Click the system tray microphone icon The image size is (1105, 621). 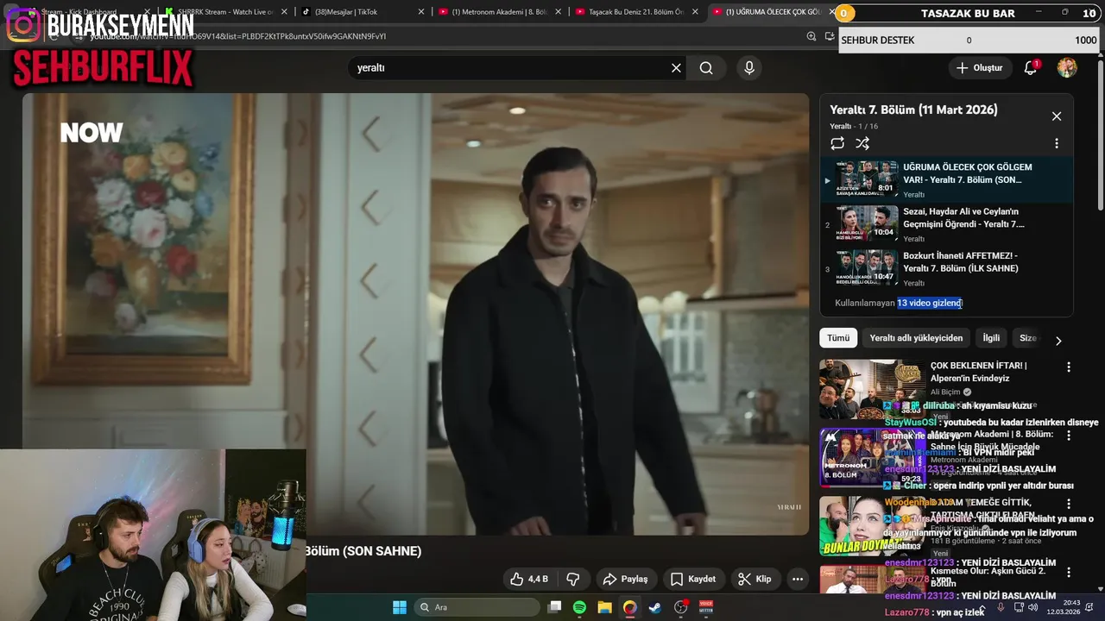(1001, 607)
